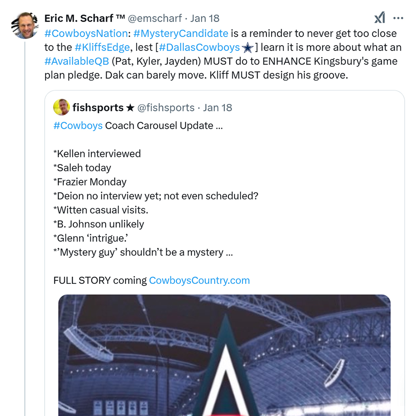The height and width of the screenshot is (416, 416).
Task: Click the Eric M. Scharf display name
Action: pos(84,18)
